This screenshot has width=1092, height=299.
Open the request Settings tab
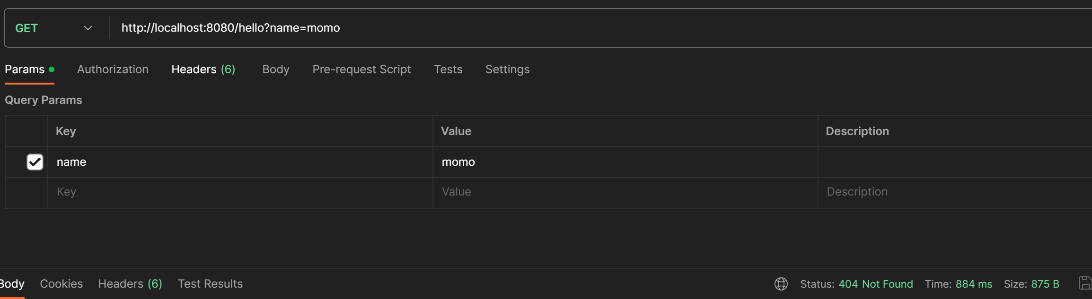[507, 69]
